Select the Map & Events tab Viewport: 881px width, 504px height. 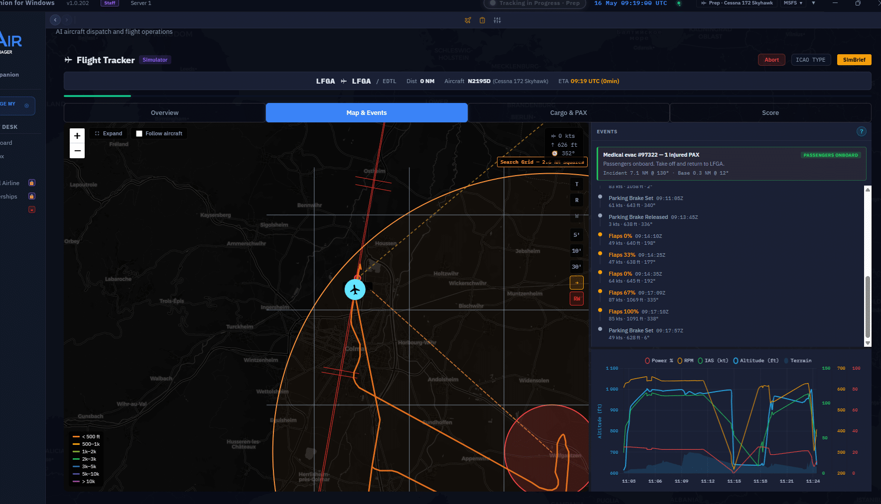[x=367, y=113]
